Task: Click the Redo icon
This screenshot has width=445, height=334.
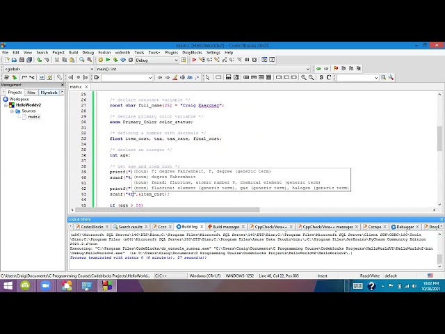Action: (47, 60)
